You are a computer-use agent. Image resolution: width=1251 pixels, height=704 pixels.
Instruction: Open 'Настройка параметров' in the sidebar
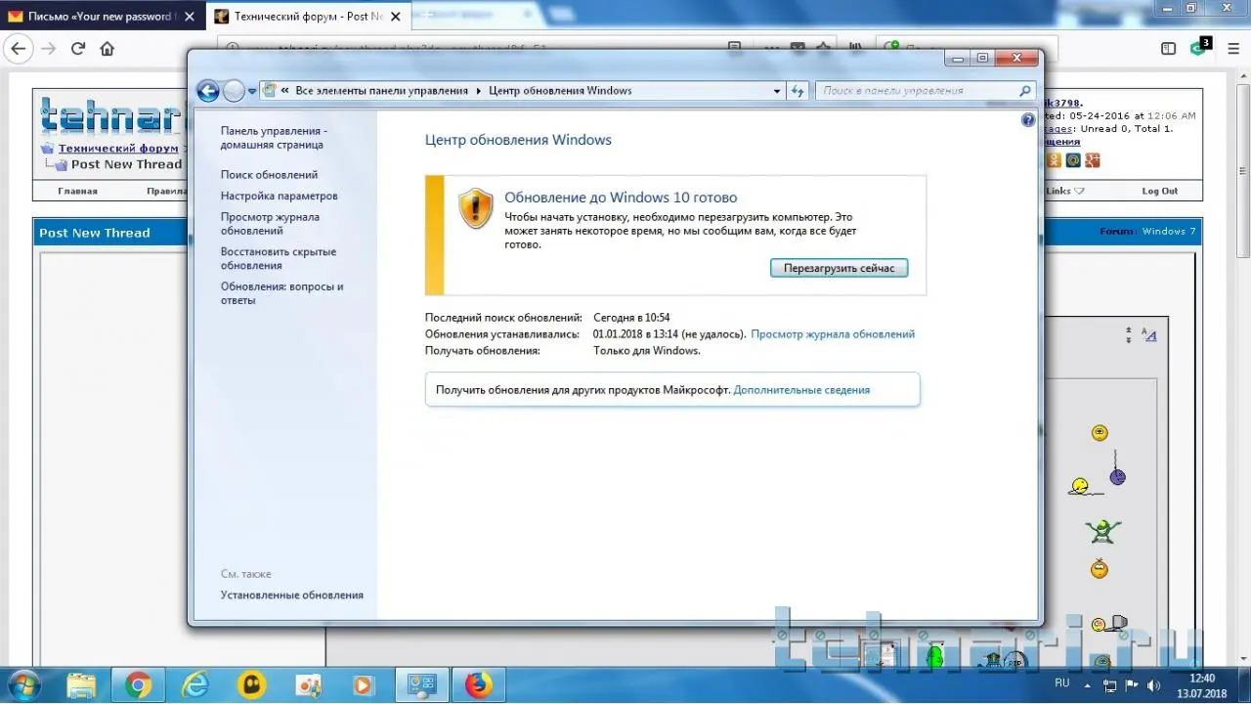[280, 197]
